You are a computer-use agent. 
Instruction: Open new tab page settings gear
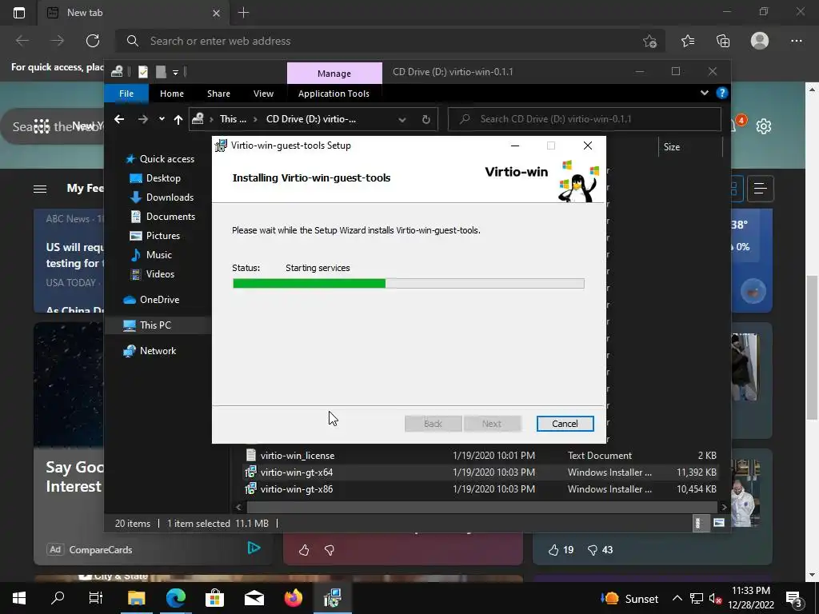764,126
